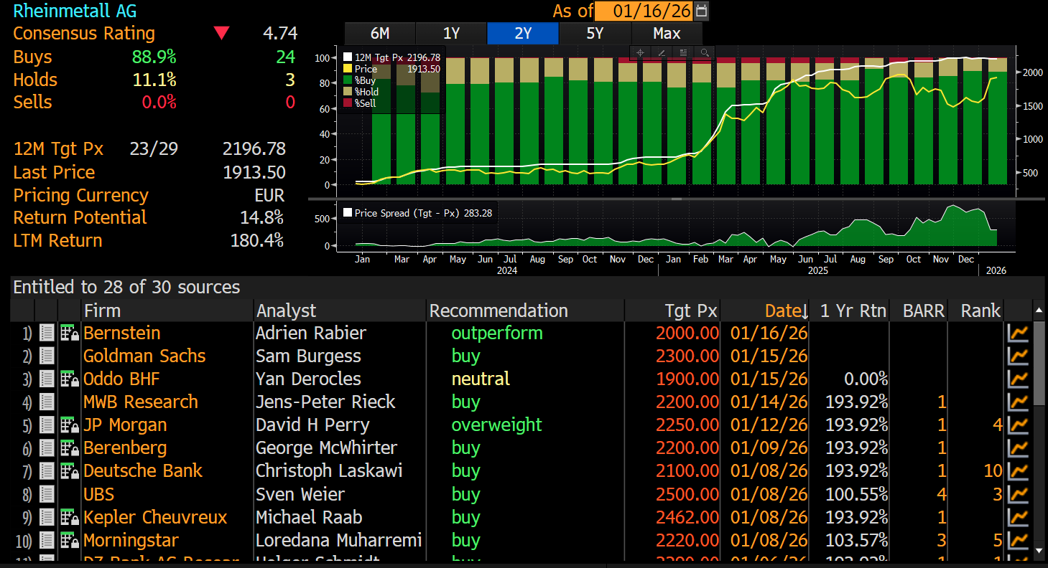Sort by the Date column header

[786, 311]
